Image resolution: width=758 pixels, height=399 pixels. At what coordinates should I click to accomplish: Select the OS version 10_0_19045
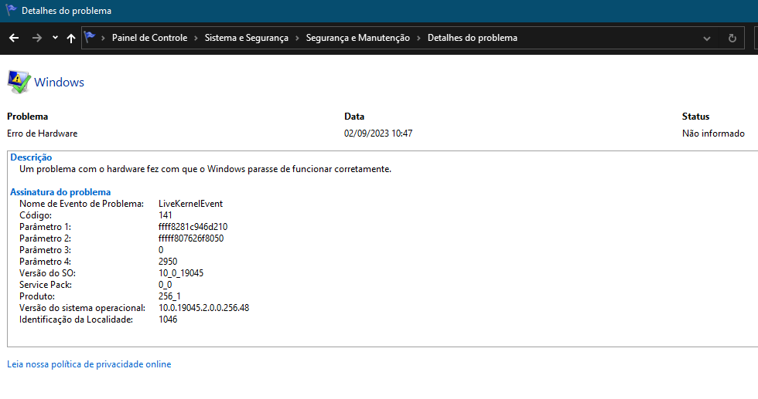click(x=181, y=273)
